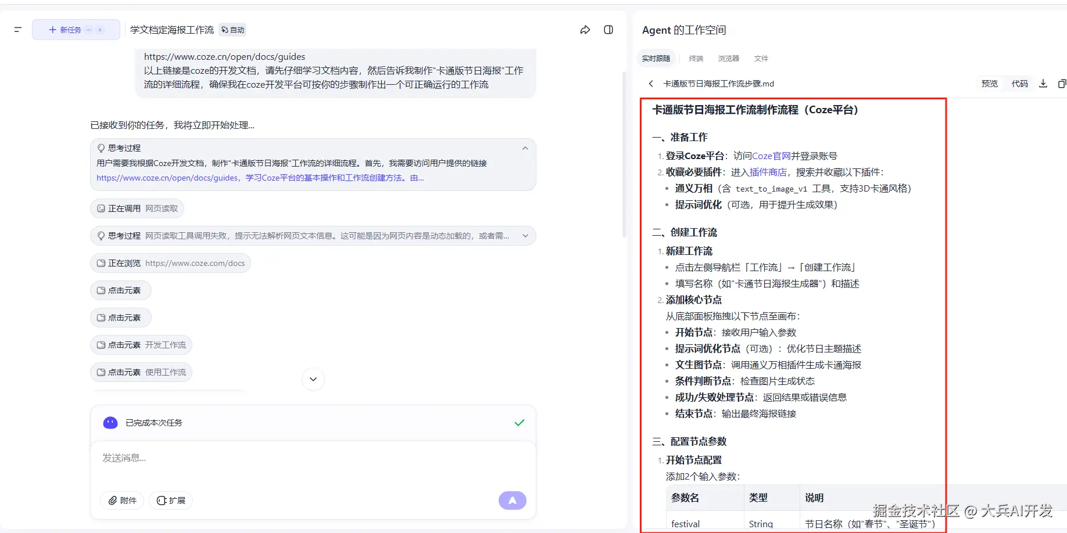1067x533 pixels.
Task: Click the 条件判断节点 bullet text
Action: click(745, 381)
